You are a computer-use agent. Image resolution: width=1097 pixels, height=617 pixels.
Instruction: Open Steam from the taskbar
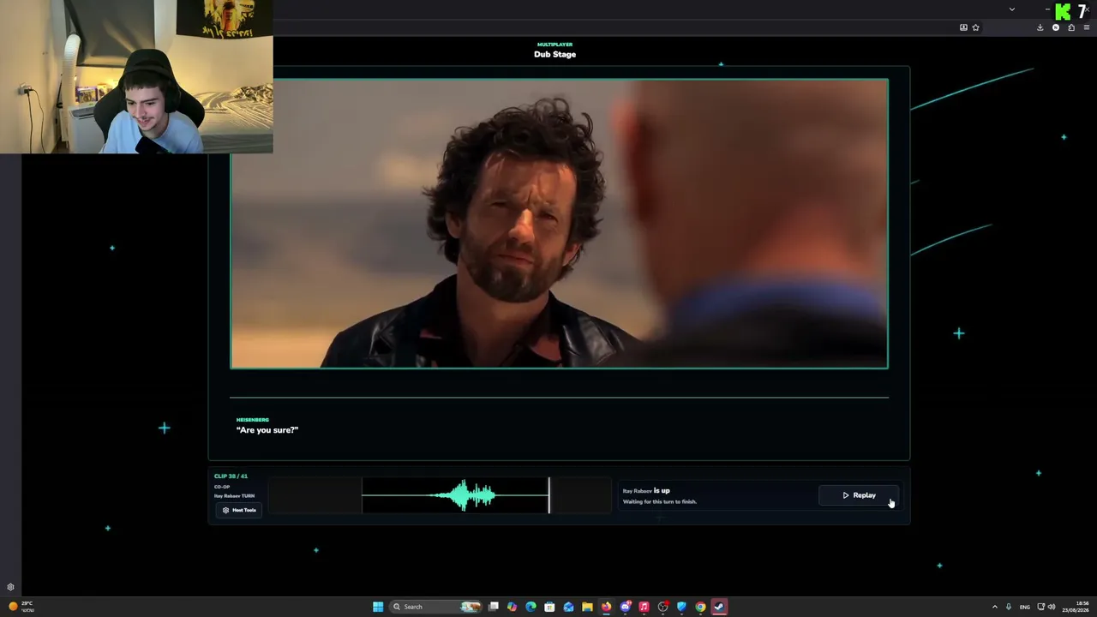click(720, 607)
